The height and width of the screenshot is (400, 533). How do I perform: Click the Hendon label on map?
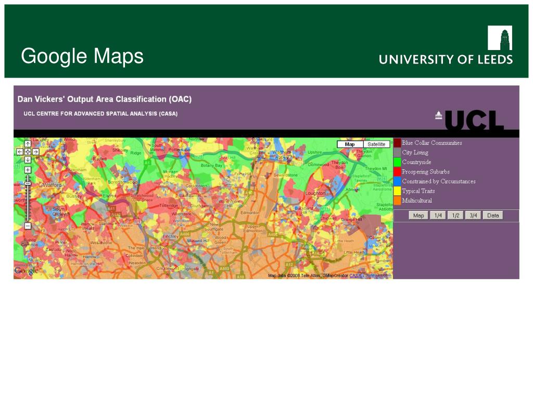(158, 248)
